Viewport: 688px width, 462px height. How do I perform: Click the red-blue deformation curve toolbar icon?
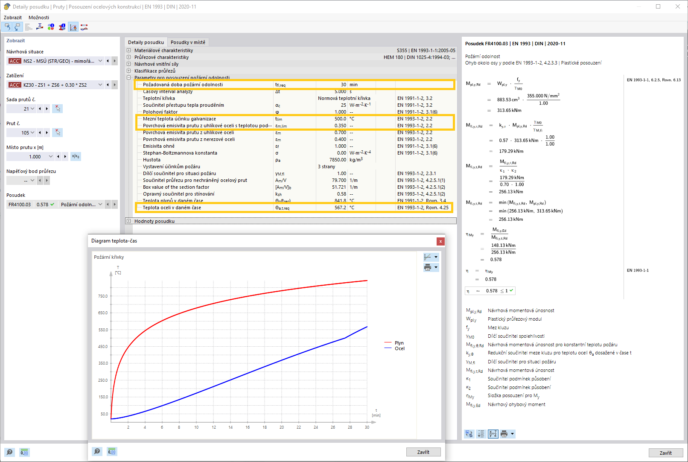(x=84, y=27)
